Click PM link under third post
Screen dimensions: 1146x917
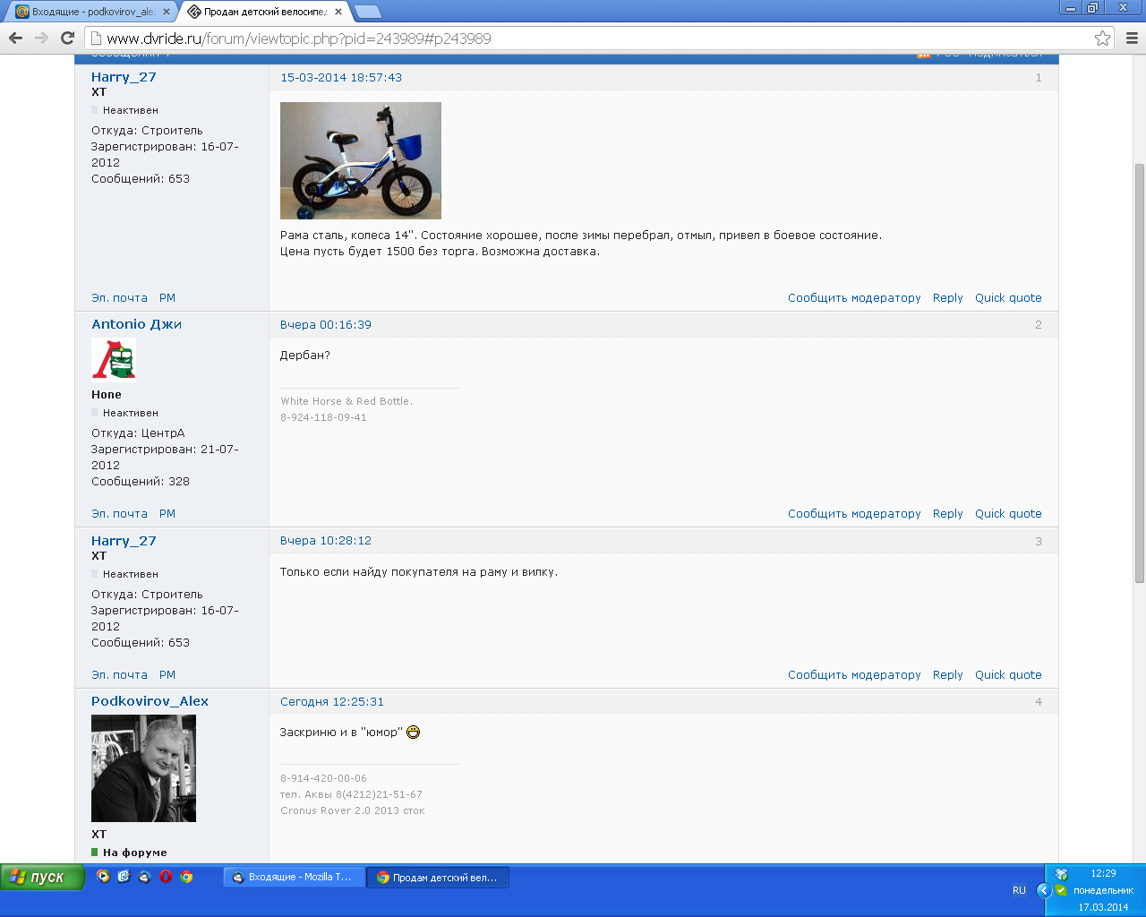[167, 675]
